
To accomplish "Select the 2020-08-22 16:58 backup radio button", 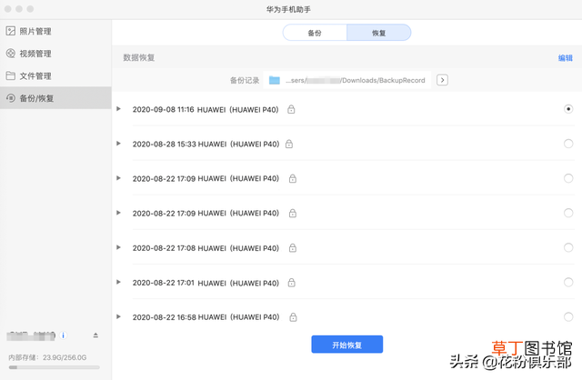I will pos(568,316).
